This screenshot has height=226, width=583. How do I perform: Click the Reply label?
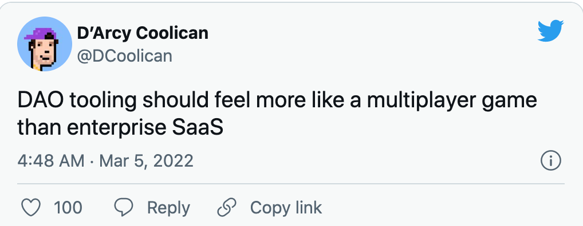coord(168,208)
